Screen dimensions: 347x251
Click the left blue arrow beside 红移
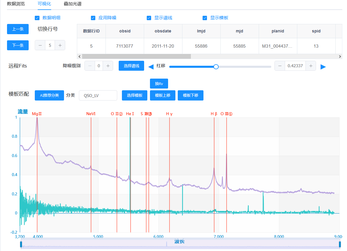point(151,67)
